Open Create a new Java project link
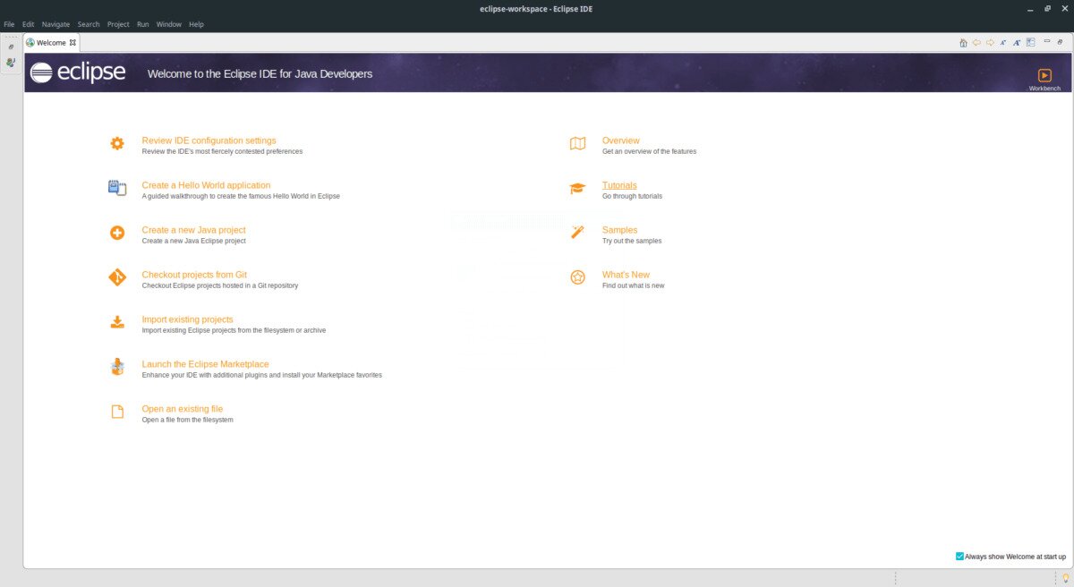The width and height of the screenshot is (1074, 587). point(193,230)
